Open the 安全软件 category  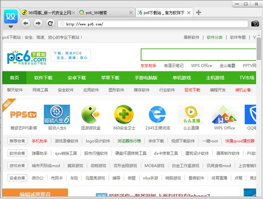tap(66, 90)
